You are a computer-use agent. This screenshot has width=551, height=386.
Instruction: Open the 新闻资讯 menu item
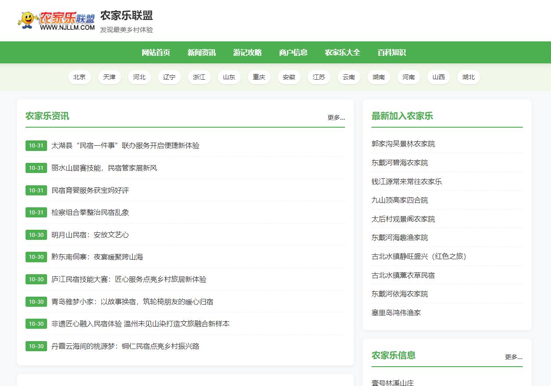[x=202, y=52]
